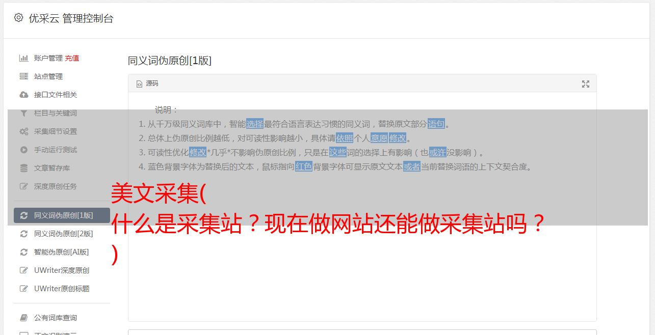
Task: Click highlighted word 选择 in the text
Action: click(255, 124)
